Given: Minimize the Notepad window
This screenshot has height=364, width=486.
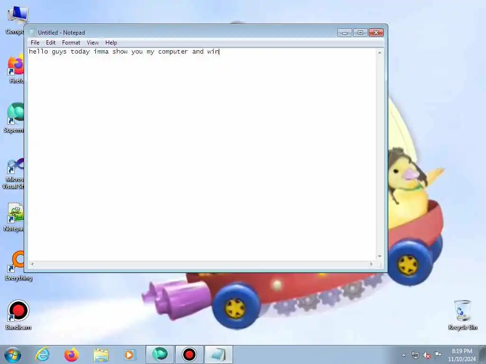Looking at the screenshot, I should pos(345,33).
